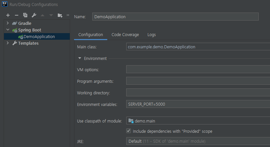
Task: Select DemoApplication in the configuration tree
Action: pyautogui.click(x=39, y=37)
